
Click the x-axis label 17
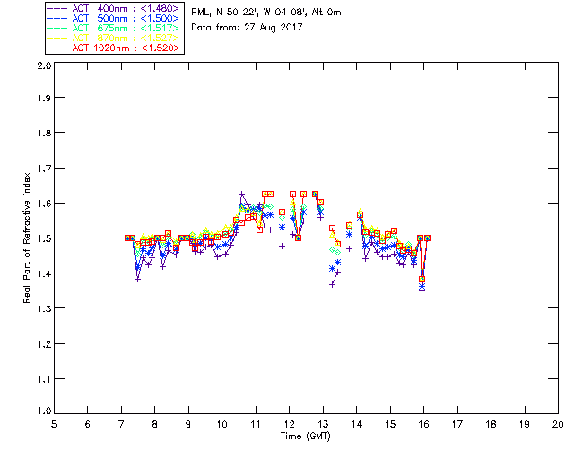coord(457,424)
